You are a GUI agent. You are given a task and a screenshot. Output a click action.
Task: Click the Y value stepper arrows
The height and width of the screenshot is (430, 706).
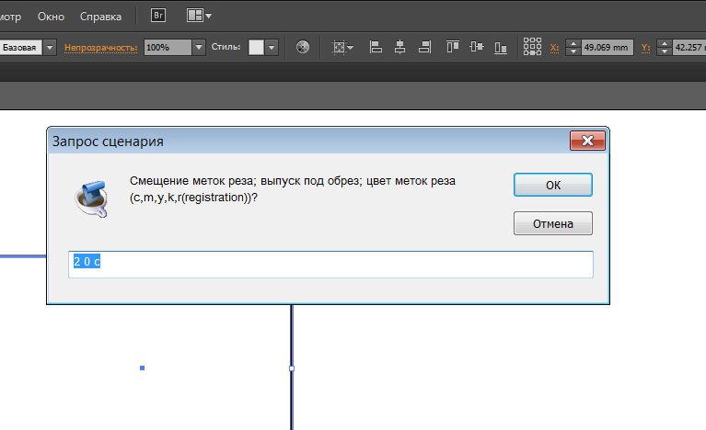click(x=665, y=47)
